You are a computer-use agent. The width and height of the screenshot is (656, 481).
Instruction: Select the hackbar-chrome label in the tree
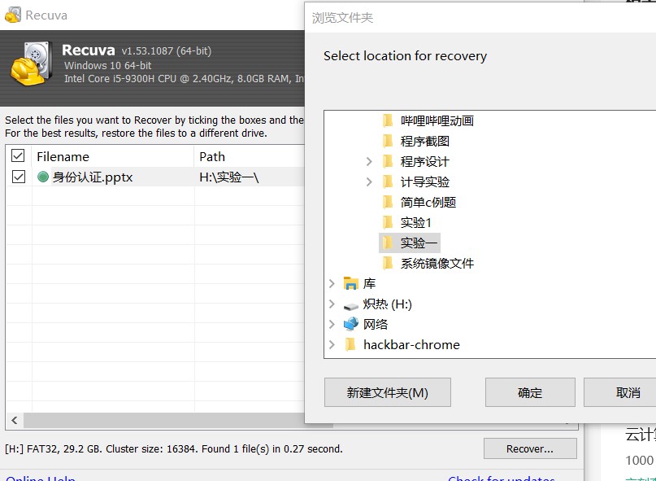coord(411,344)
